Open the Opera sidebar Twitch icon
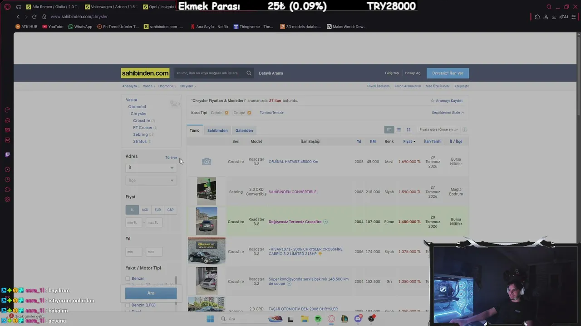This screenshot has width=581, height=326. [x=7, y=154]
